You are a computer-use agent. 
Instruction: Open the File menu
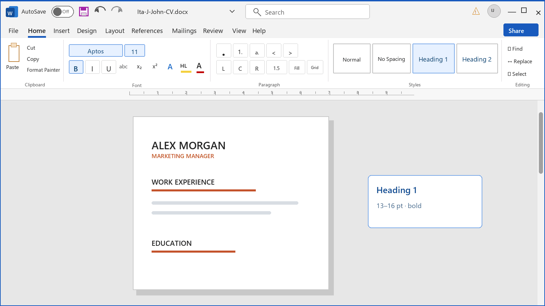coord(14,31)
